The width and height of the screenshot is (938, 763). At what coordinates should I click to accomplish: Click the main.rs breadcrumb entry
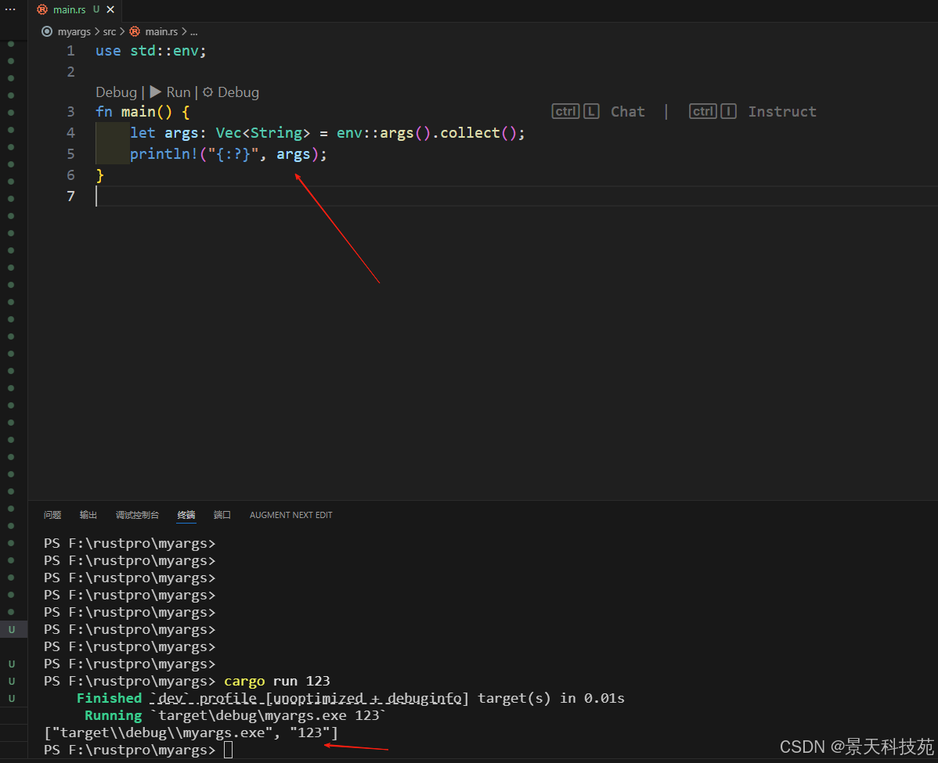[x=161, y=31]
